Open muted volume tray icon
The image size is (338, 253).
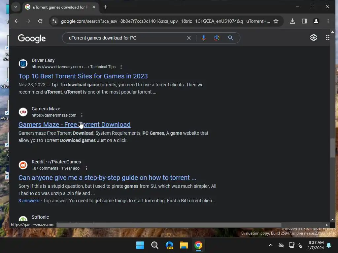(300, 245)
